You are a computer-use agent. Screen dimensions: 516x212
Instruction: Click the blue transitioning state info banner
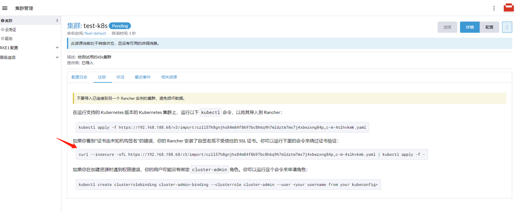coord(290,43)
